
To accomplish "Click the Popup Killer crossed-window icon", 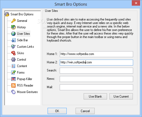I will [13, 79].
